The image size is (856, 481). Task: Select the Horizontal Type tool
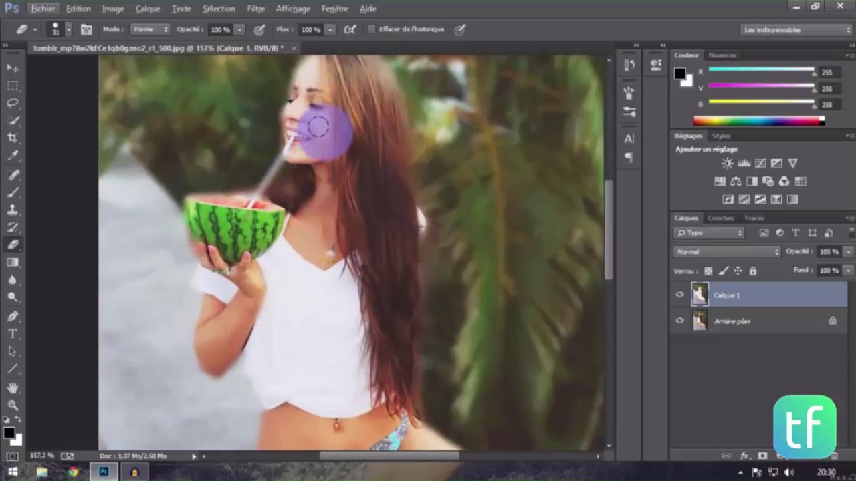[13, 333]
